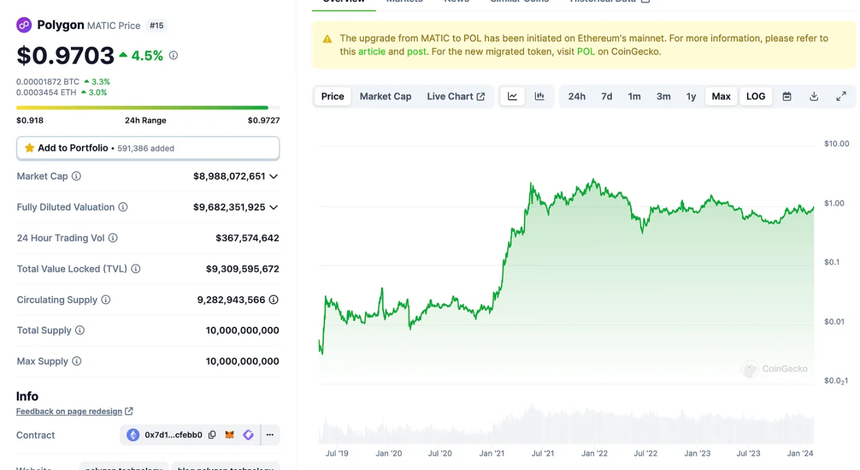Viewport: 860px width, 470px height.
Task: Select the Price chart mode
Action: 332,96
